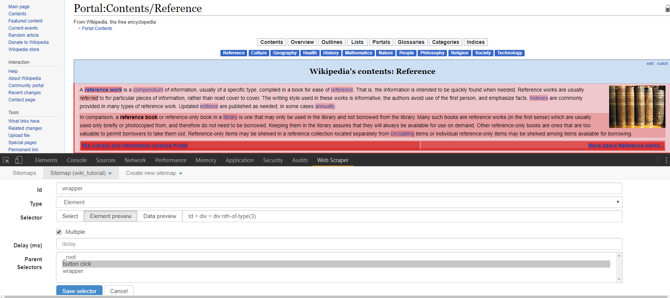Select the History topic button
This screenshot has width=670, height=298.
pos(331,53)
